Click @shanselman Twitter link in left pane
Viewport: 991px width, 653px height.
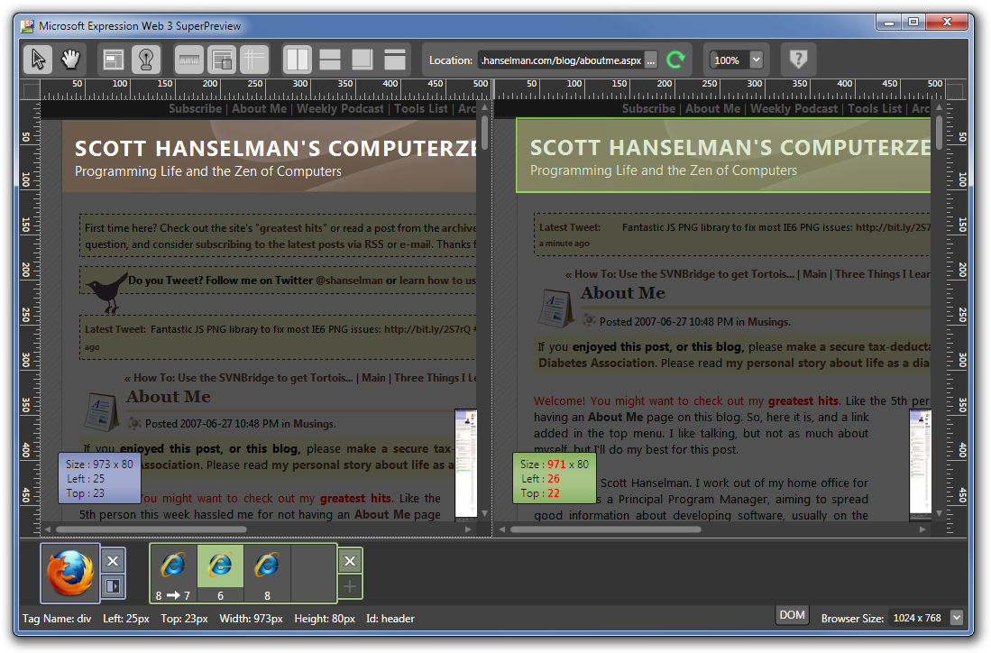350,280
